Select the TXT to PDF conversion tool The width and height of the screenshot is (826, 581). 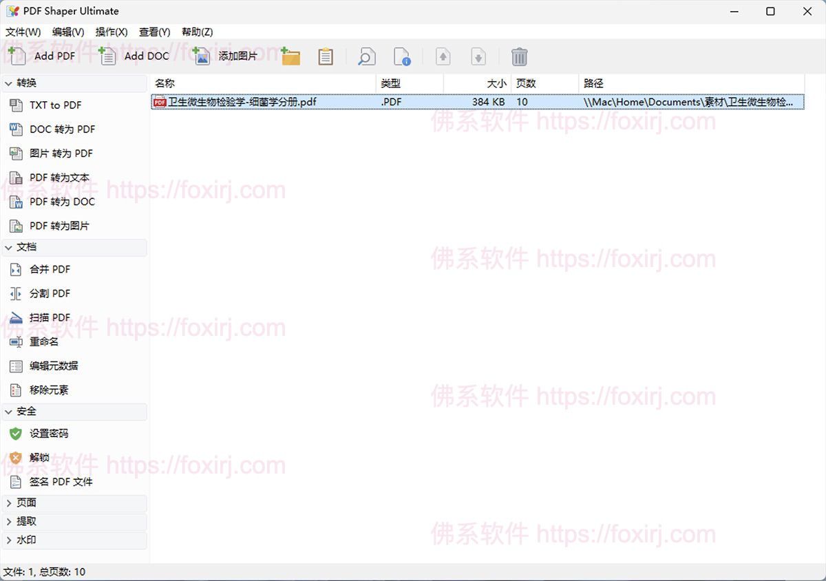[52, 105]
